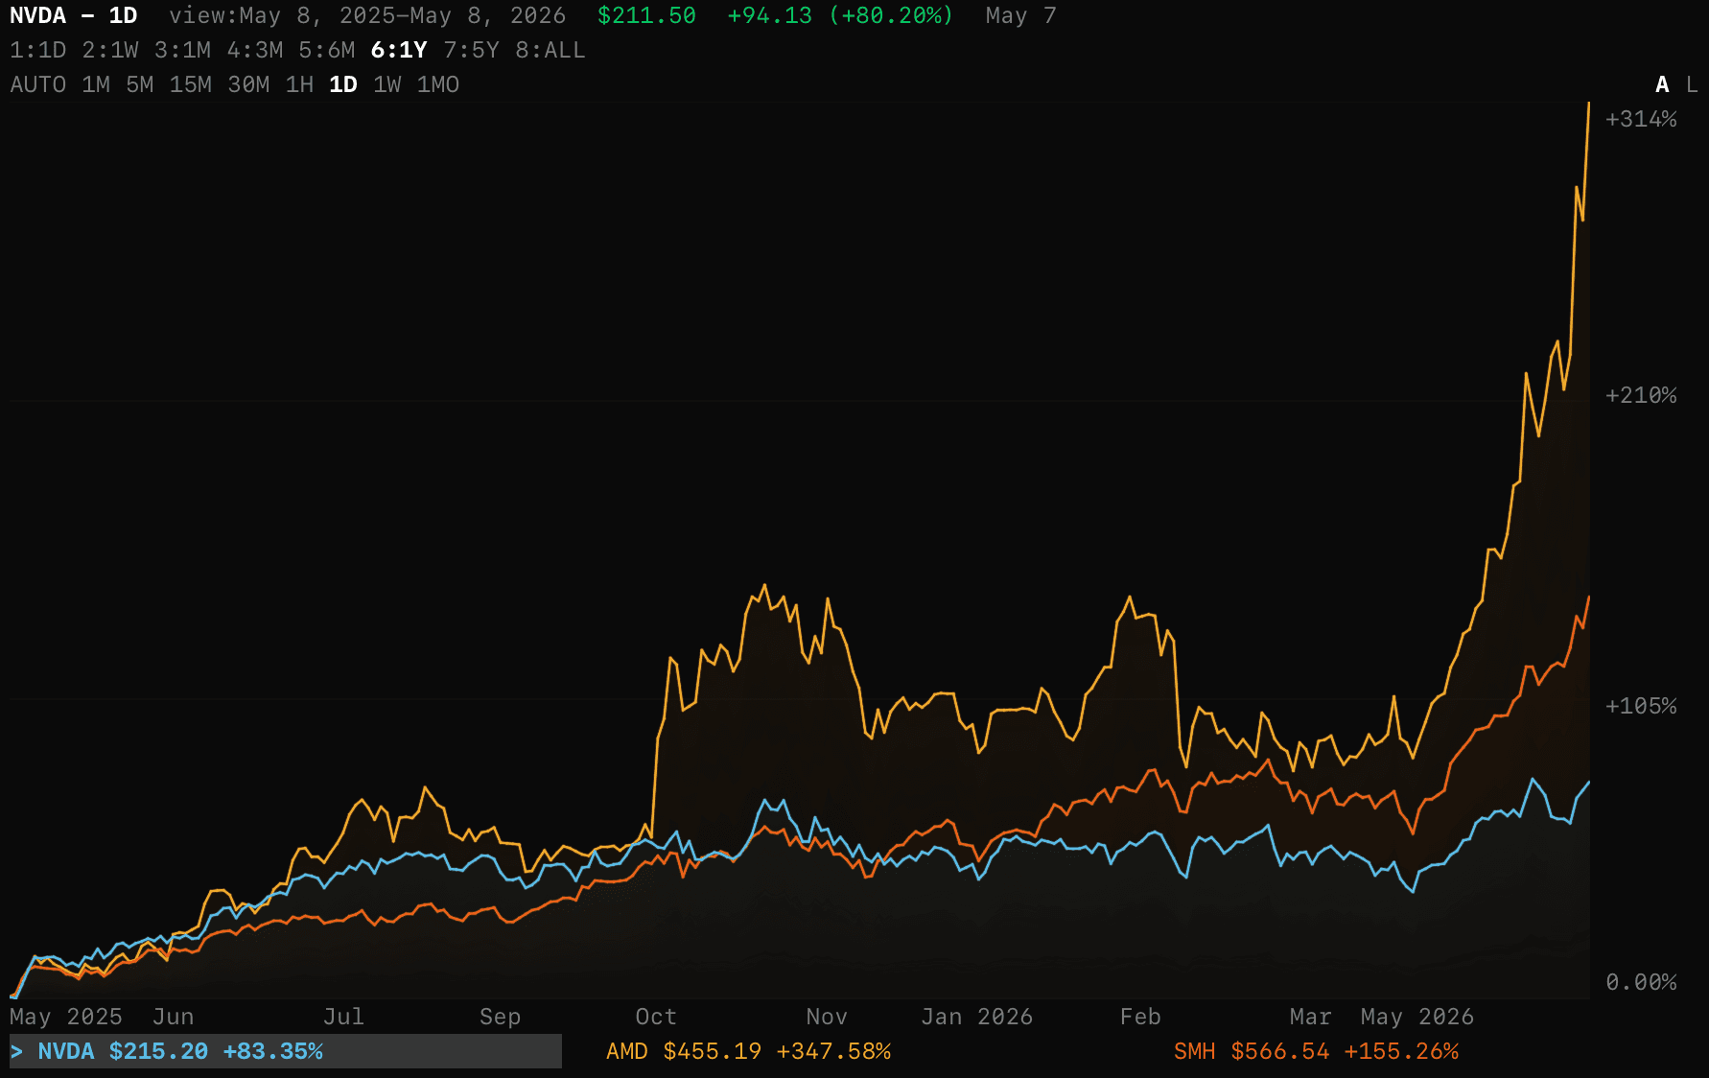Select the AMD comparison legend entry
Image resolution: width=1709 pixels, height=1078 pixels.
[x=748, y=1051]
